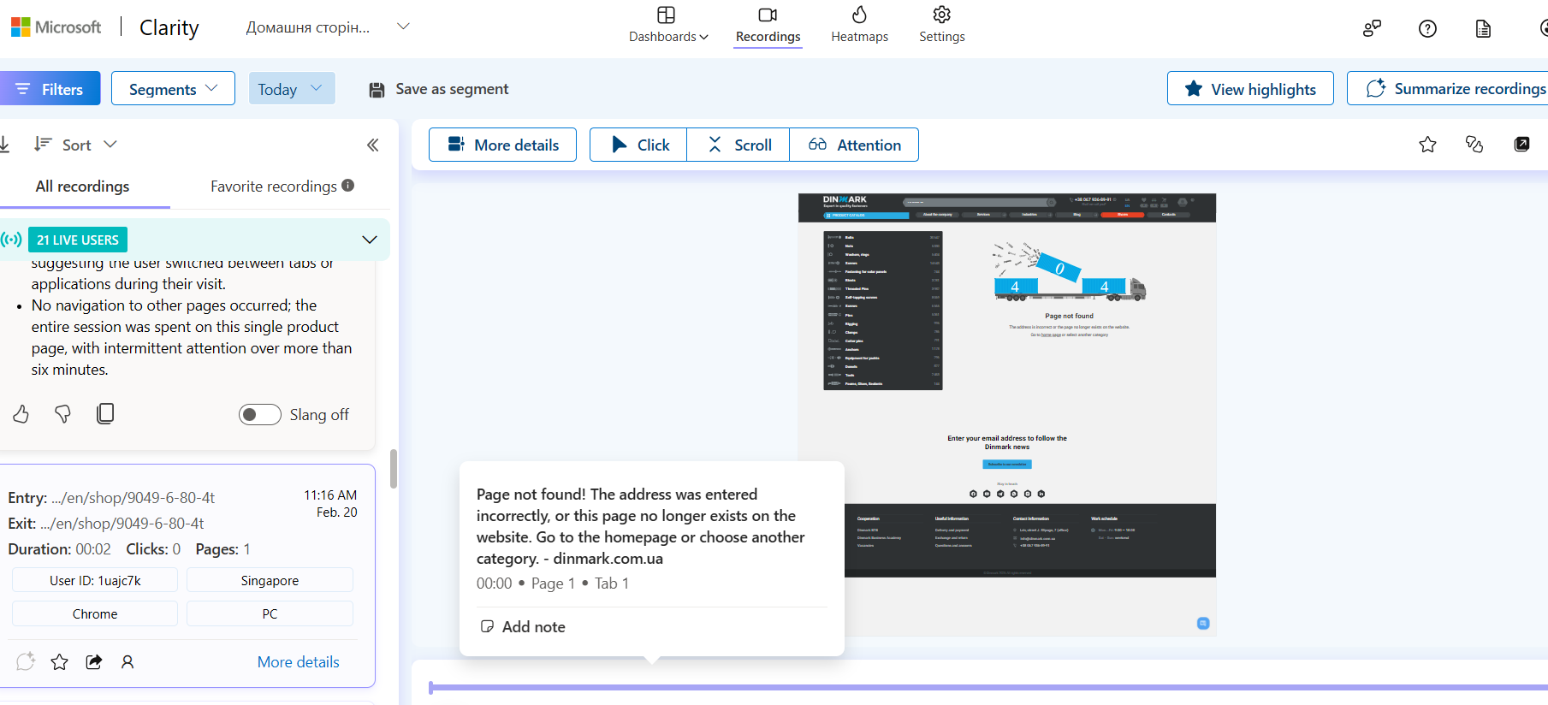Share the recording from the card
The height and width of the screenshot is (705, 1548).
pyautogui.click(x=94, y=661)
